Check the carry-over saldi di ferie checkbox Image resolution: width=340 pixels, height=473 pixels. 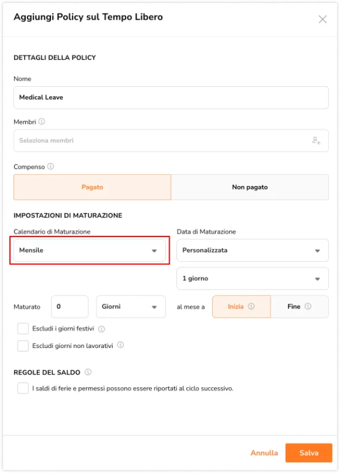23,388
